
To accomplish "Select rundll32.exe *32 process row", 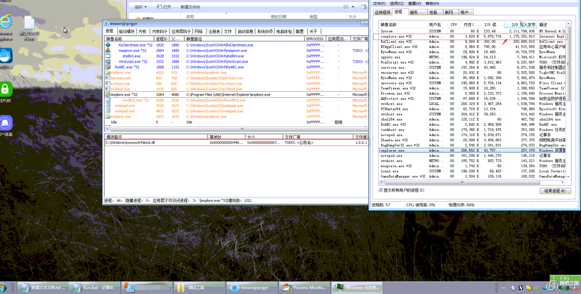I will (x=236, y=100).
